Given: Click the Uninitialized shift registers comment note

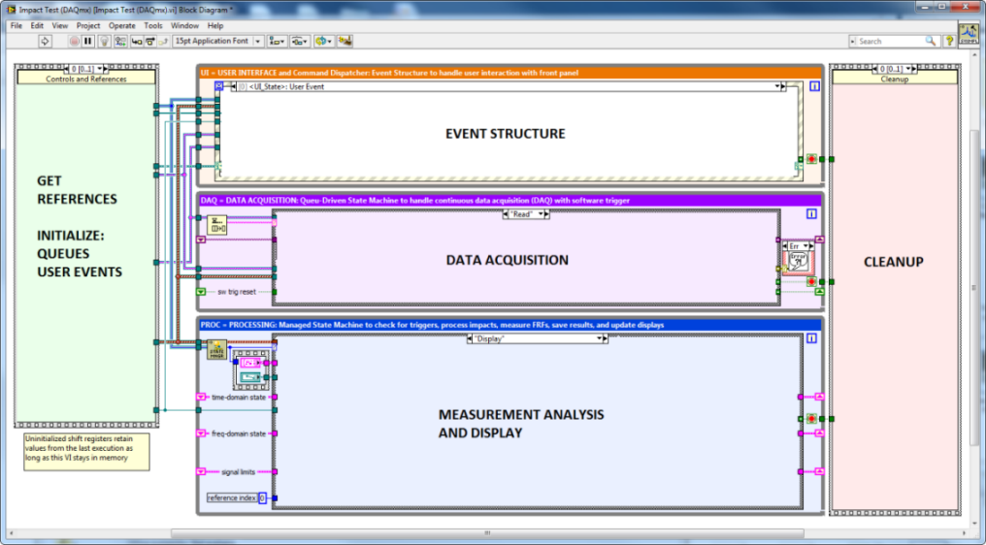Looking at the screenshot, I should tap(86, 452).
